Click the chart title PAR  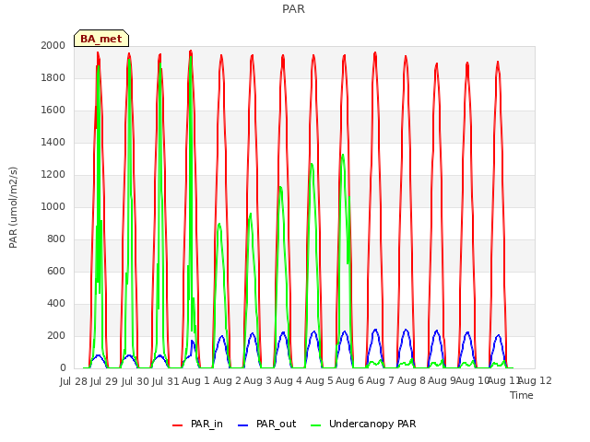[x=293, y=8]
